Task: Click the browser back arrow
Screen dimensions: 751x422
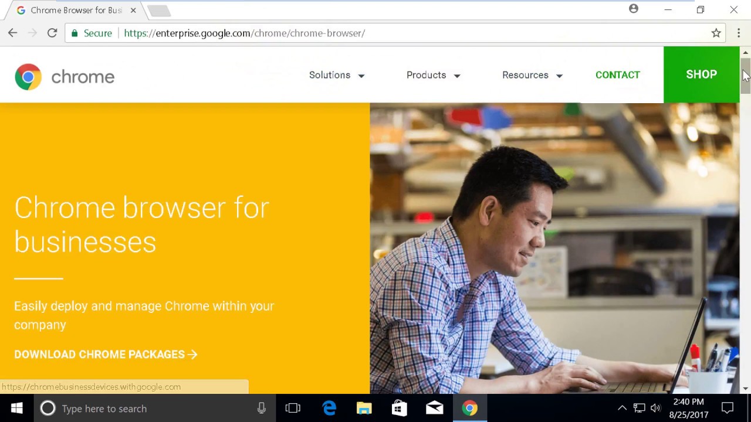Action: point(13,33)
